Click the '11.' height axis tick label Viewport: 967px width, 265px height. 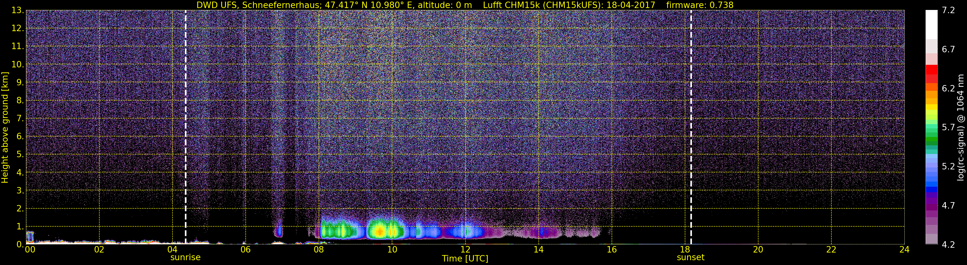pos(18,46)
